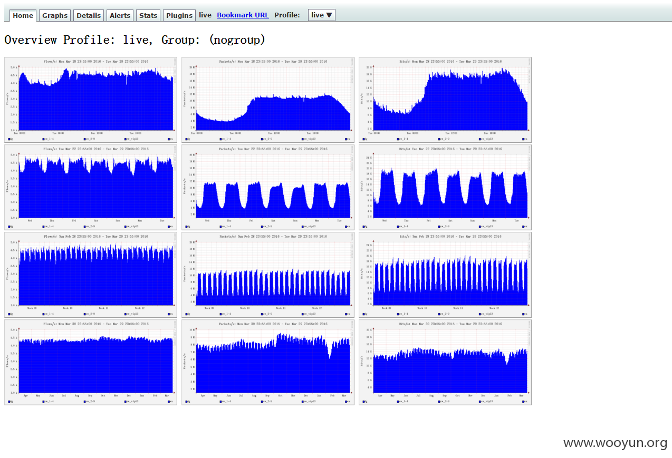Switch to the Graphs tab
Viewport: 672px width, 458px height.
click(55, 15)
